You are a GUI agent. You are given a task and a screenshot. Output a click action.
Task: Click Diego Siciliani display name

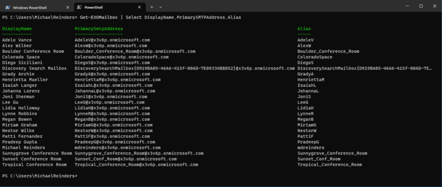[22, 63]
